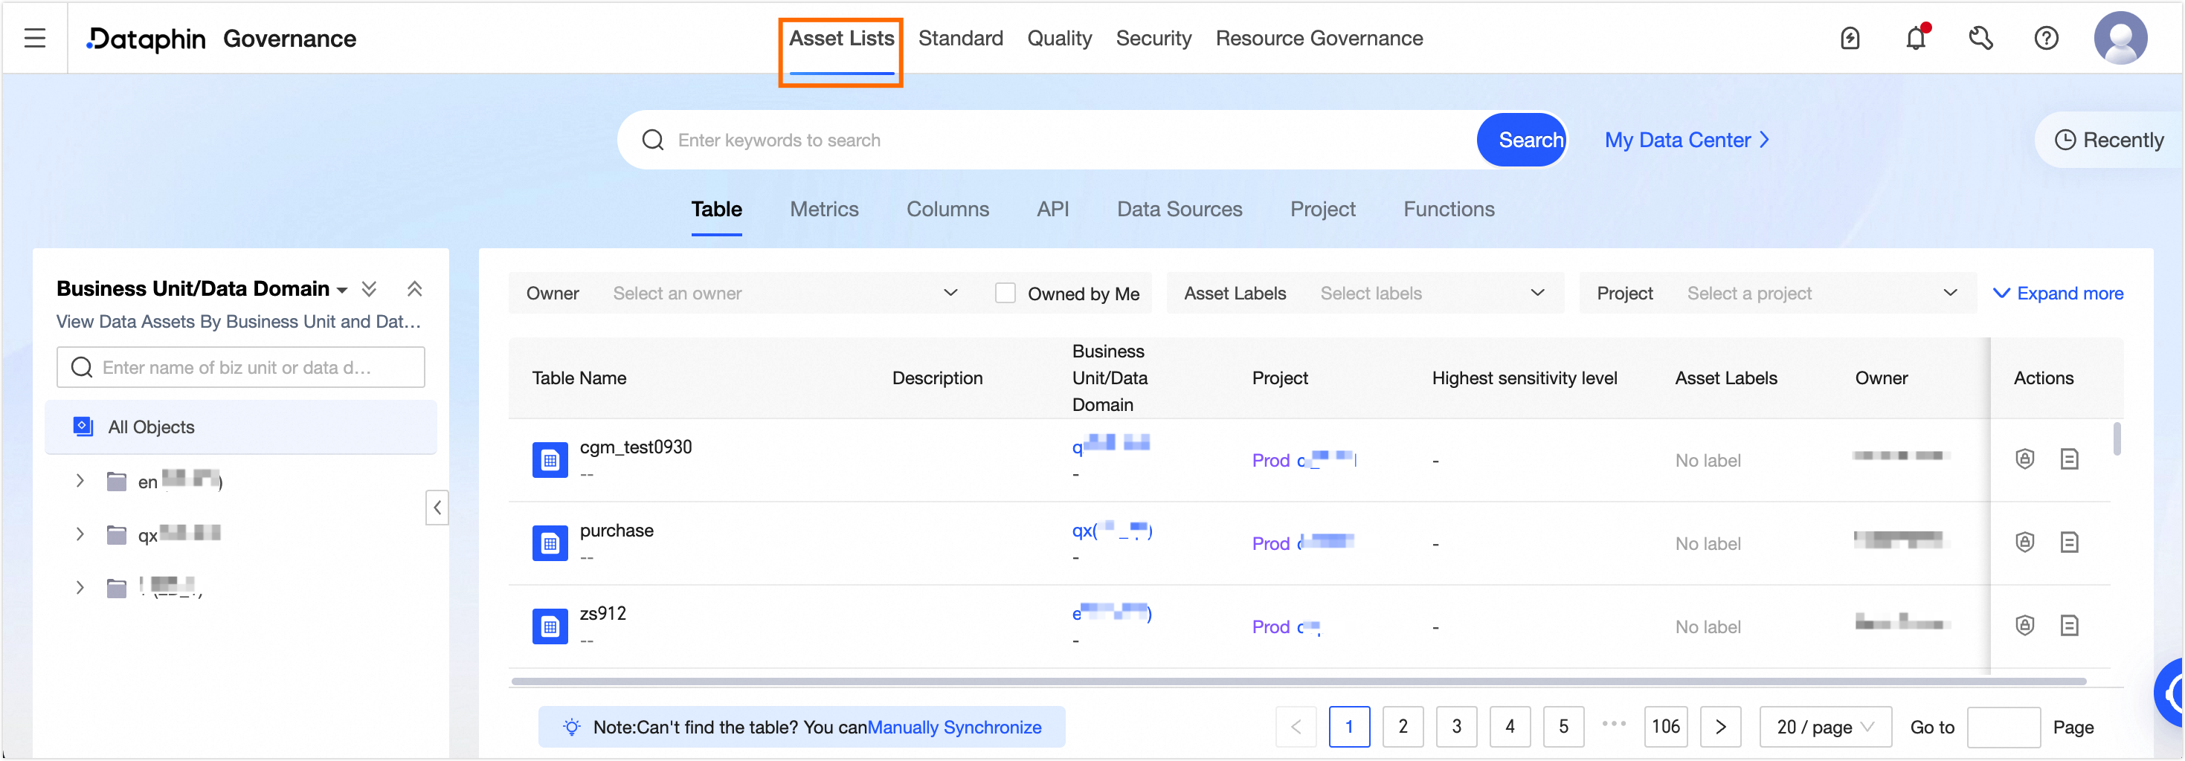Viewport: 2185px width, 761px height.
Task: Click the lightning task icon in header
Action: (x=1850, y=38)
